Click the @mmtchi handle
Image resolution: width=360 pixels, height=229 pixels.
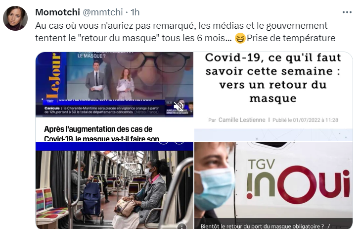[103, 12]
